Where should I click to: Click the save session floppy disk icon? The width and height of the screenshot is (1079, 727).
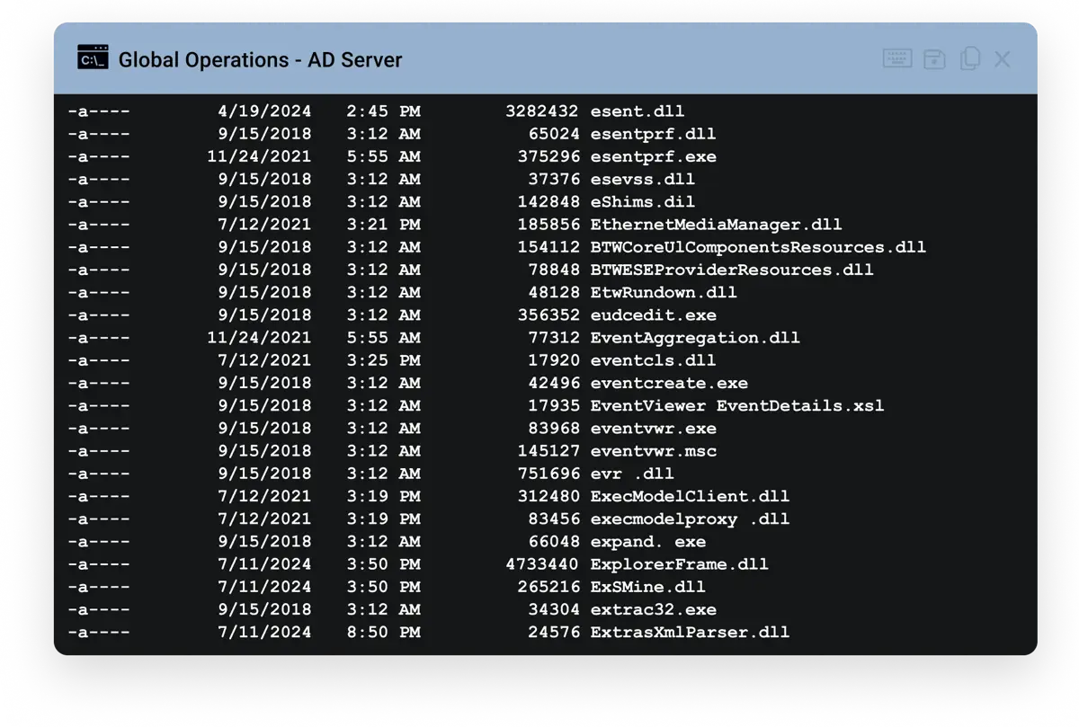click(934, 59)
